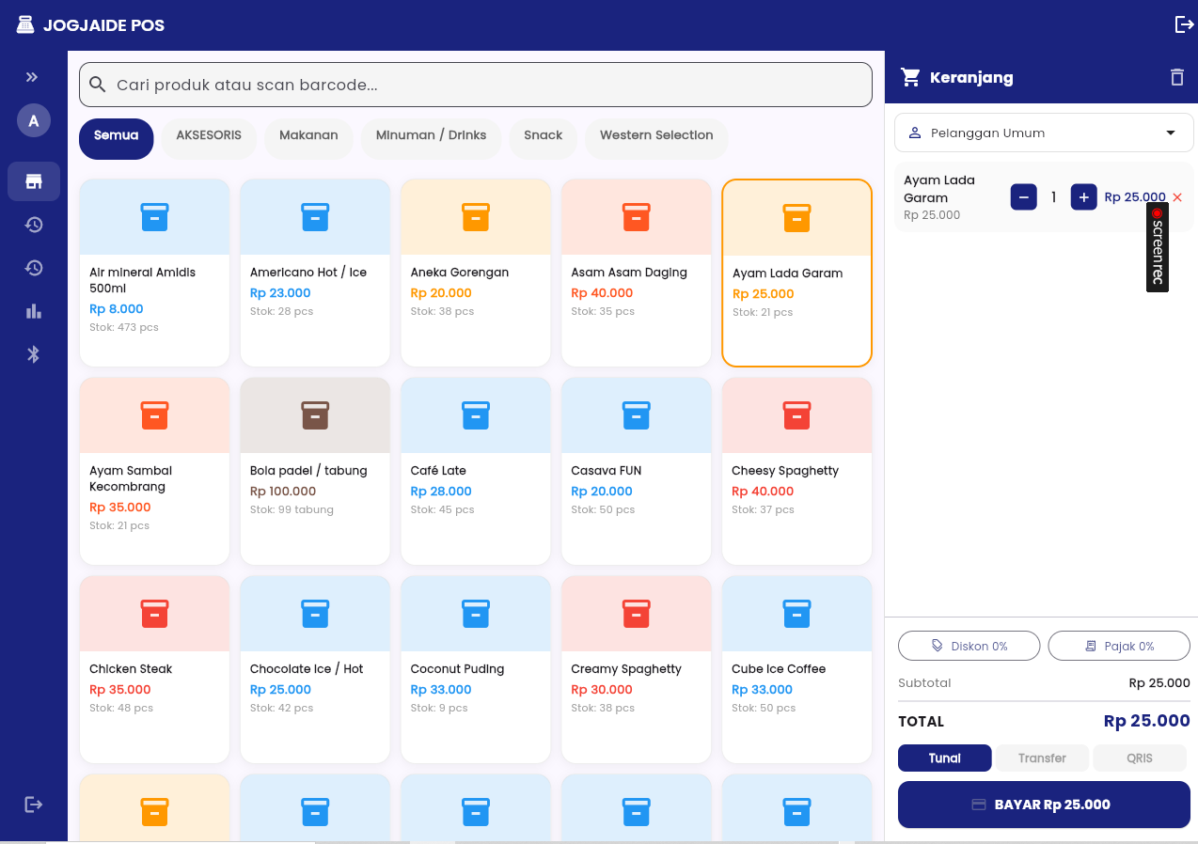Viewport: 1198px width, 844px height.
Task: Open the user avatar 'A' menu
Action: (x=34, y=120)
